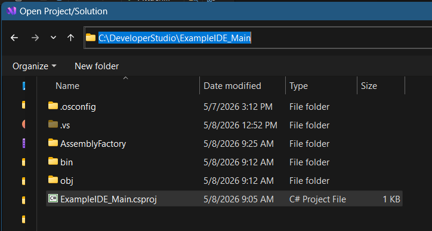Select the AssemblyFactory folder icon
This screenshot has height=231, width=432.
pyautogui.click(x=53, y=143)
